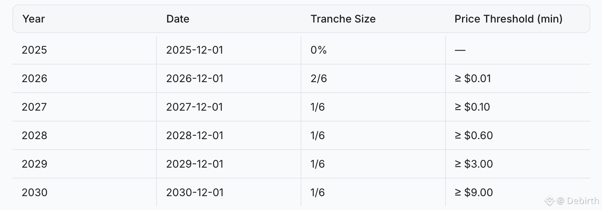Image resolution: width=602 pixels, height=210 pixels.
Task: Click the ≥ $0.60 price threshold cell
Action: [474, 135]
